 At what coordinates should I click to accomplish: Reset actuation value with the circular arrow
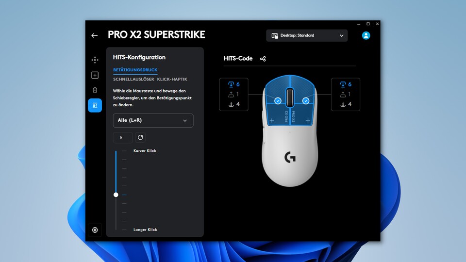(140, 137)
